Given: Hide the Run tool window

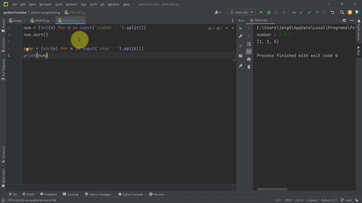Looking at the screenshot, I should 352,20.
